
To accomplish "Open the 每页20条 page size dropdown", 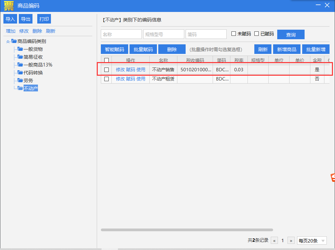I will pos(312,240).
